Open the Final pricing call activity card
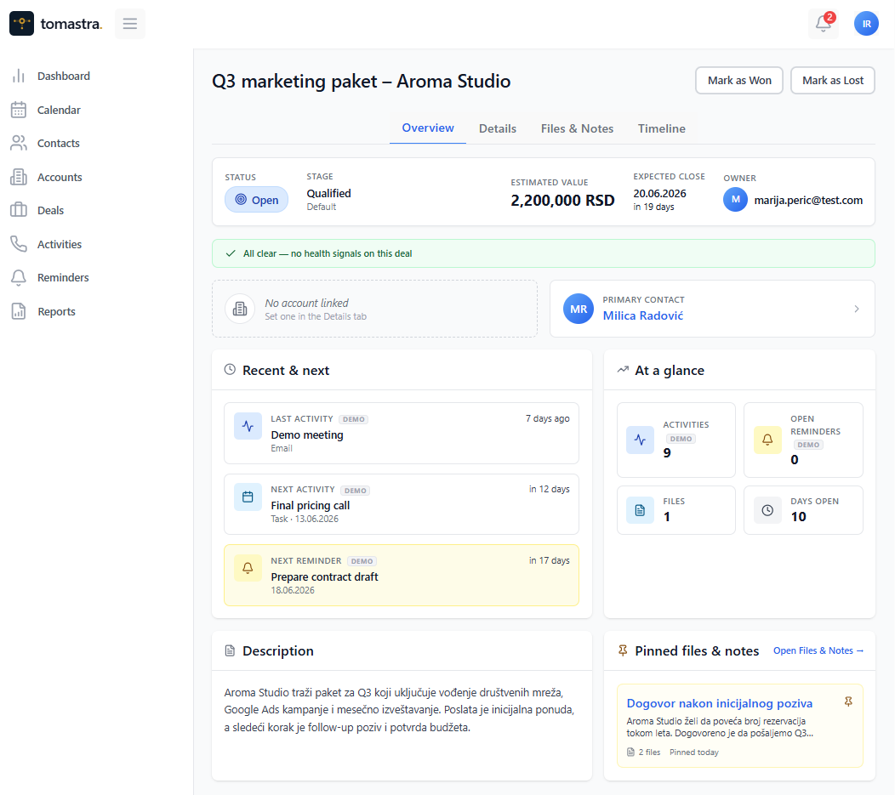Screen dimensions: 895x795 (402, 504)
